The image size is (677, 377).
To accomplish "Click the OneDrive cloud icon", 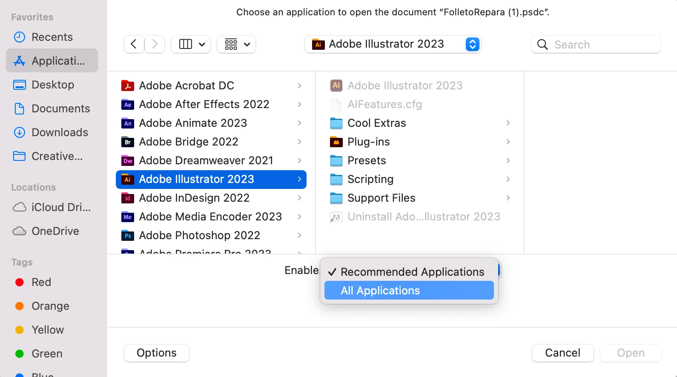I will [20, 231].
